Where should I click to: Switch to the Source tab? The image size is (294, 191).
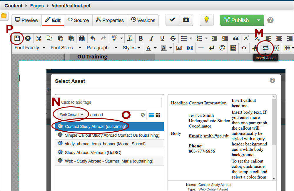[78, 20]
